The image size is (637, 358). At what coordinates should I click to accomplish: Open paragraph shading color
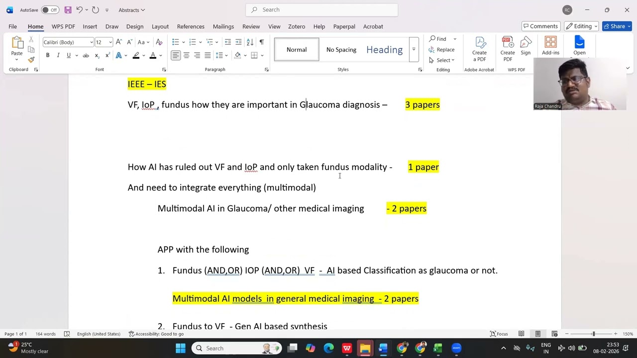238,55
